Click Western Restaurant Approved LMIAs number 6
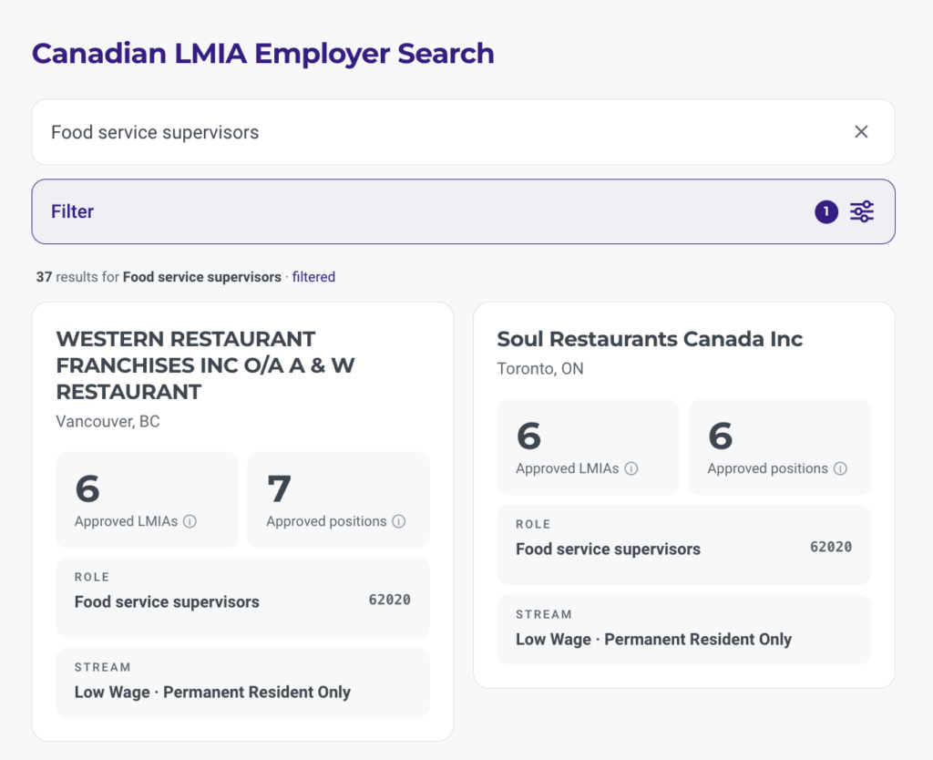This screenshot has height=760, width=933. pos(87,488)
